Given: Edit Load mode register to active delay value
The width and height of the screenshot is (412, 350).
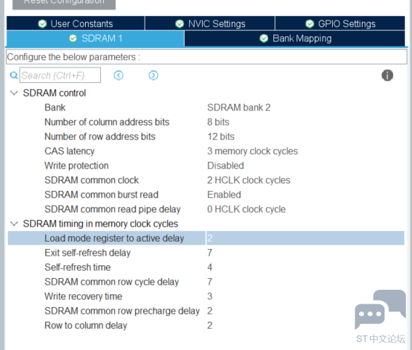Looking at the screenshot, I should pos(305,238).
